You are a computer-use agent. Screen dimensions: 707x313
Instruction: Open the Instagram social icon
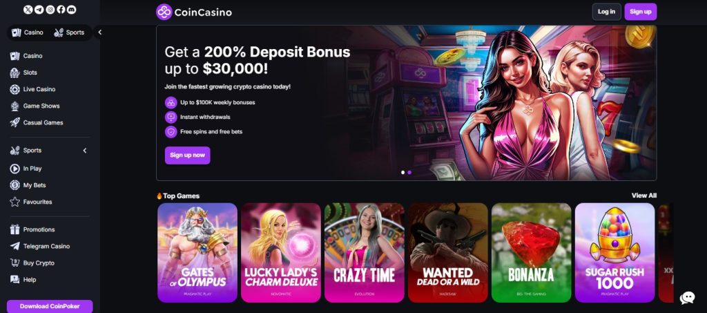[x=50, y=10]
